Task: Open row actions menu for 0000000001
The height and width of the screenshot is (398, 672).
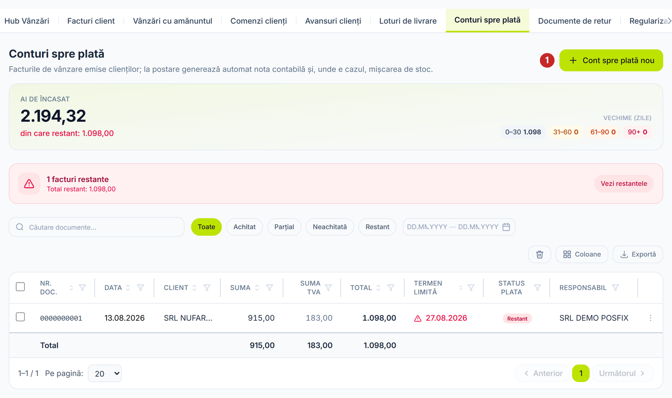Action: pyautogui.click(x=650, y=318)
